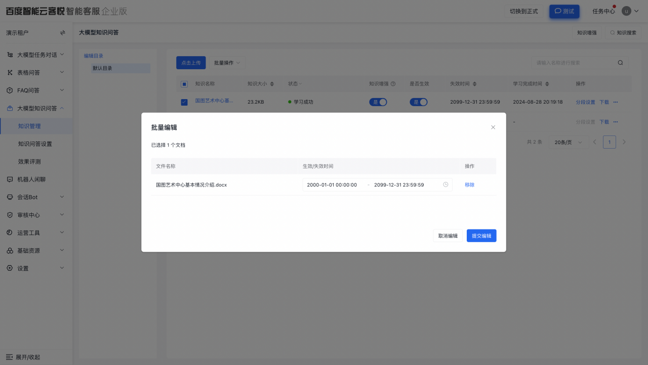Click the clock icon in date range
This screenshot has width=648, height=365.
click(445, 185)
